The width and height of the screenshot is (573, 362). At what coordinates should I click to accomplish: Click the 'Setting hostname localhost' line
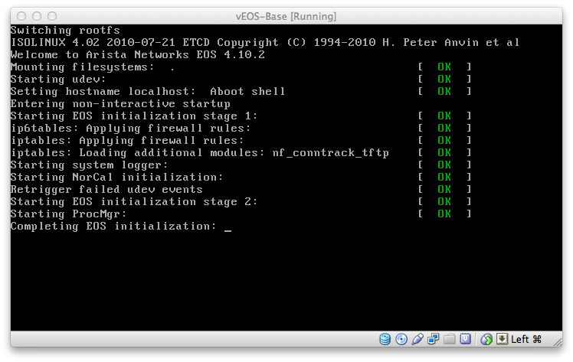click(148, 91)
